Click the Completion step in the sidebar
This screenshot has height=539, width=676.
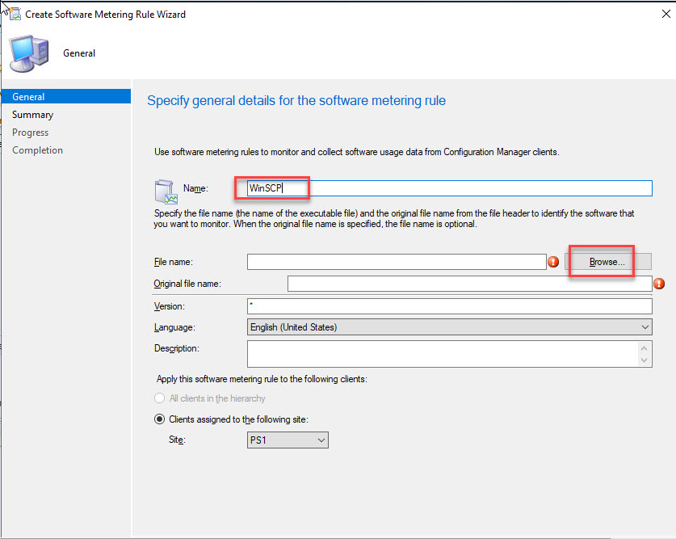pos(37,150)
